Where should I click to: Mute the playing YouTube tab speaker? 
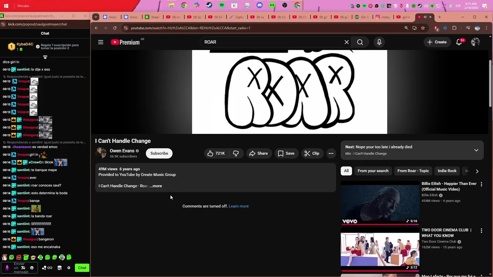point(425,17)
